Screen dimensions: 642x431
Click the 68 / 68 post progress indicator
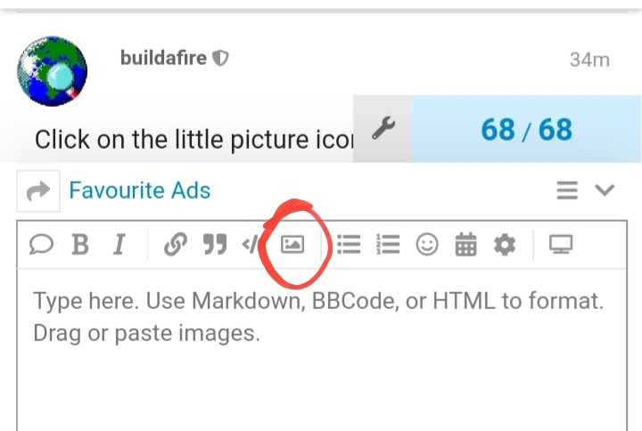pyautogui.click(x=526, y=129)
